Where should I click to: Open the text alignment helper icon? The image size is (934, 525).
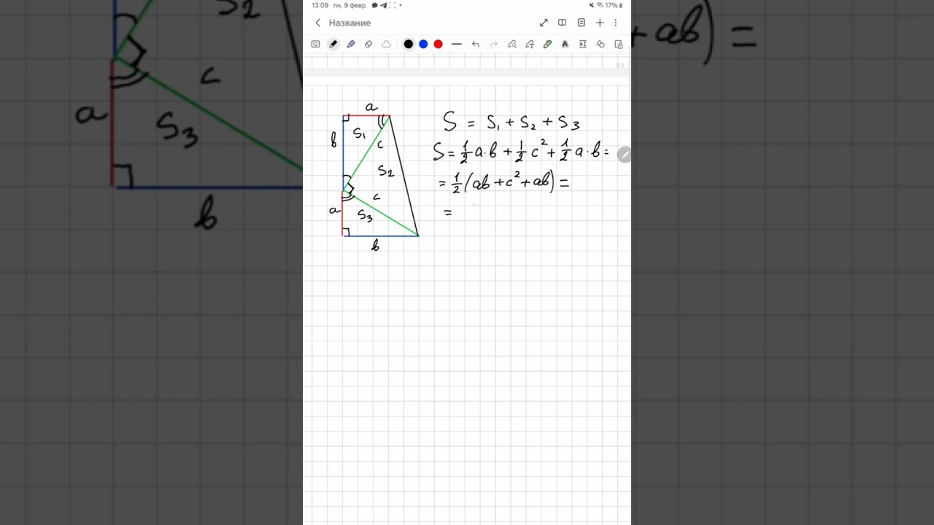pos(582,44)
